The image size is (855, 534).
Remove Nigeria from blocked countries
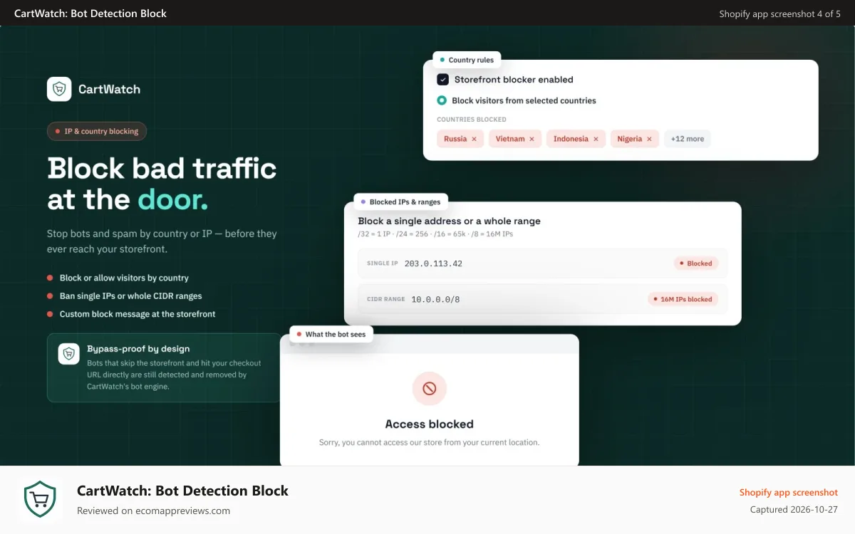pos(649,139)
